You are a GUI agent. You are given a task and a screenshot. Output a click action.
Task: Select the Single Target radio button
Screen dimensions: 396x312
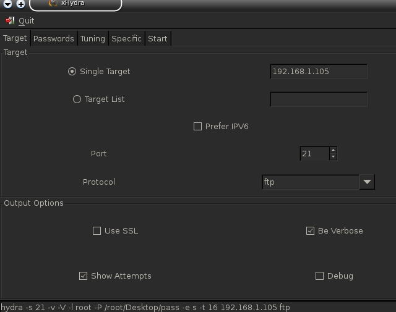(x=72, y=72)
